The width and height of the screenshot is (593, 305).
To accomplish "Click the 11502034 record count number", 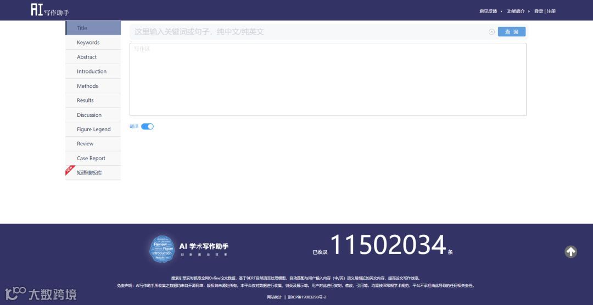I will point(388,245).
